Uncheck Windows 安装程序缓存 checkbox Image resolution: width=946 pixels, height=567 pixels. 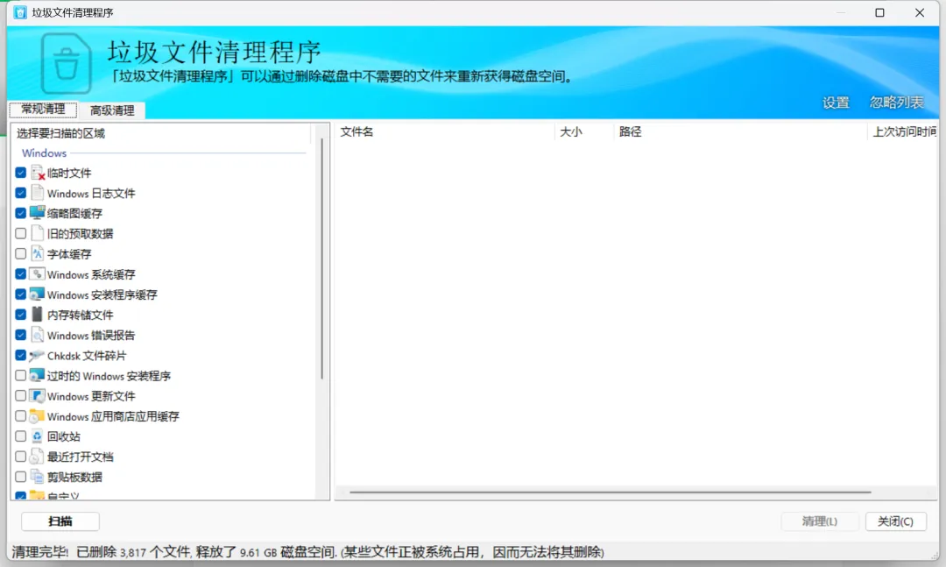(20, 294)
